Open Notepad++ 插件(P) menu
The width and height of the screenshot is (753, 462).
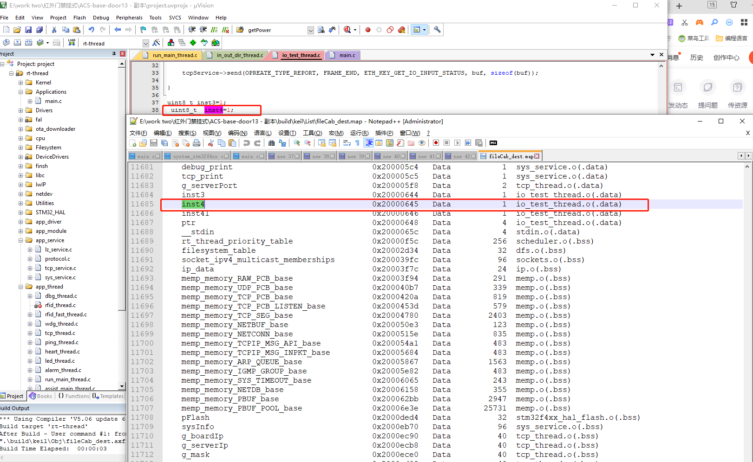tap(384, 133)
